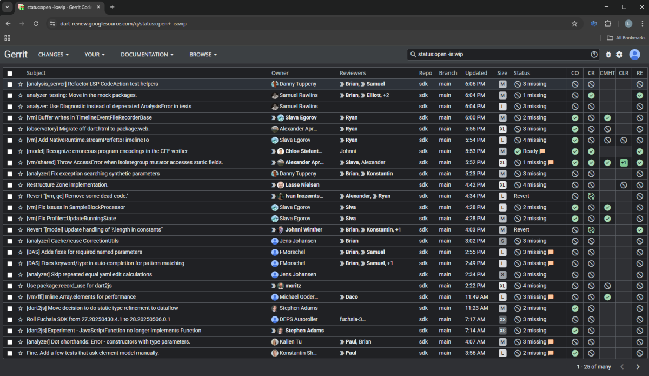Expand the CHANGES dropdown menu
649x376 pixels.
(x=54, y=55)
